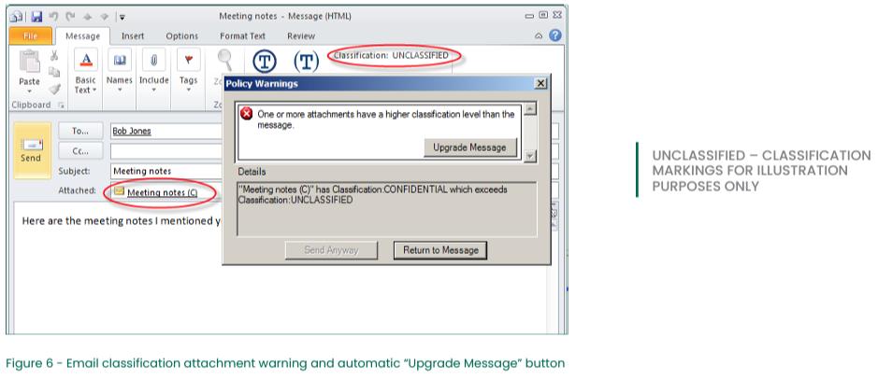Open Outlook Help question mark icon
Screen dimensions: 878x379
point(554,35)
